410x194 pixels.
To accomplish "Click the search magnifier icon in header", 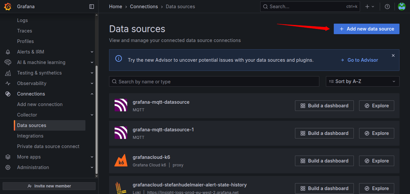I will coord(265,7).
